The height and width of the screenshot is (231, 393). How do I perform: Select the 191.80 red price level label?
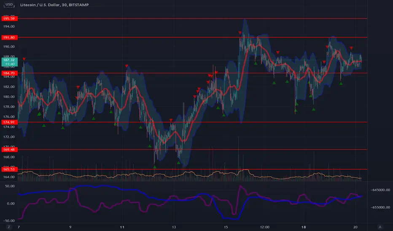(9, 37)
